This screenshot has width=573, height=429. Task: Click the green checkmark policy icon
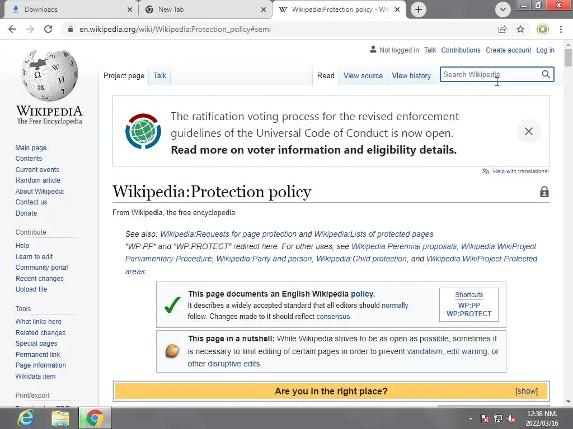coord(172,305)
